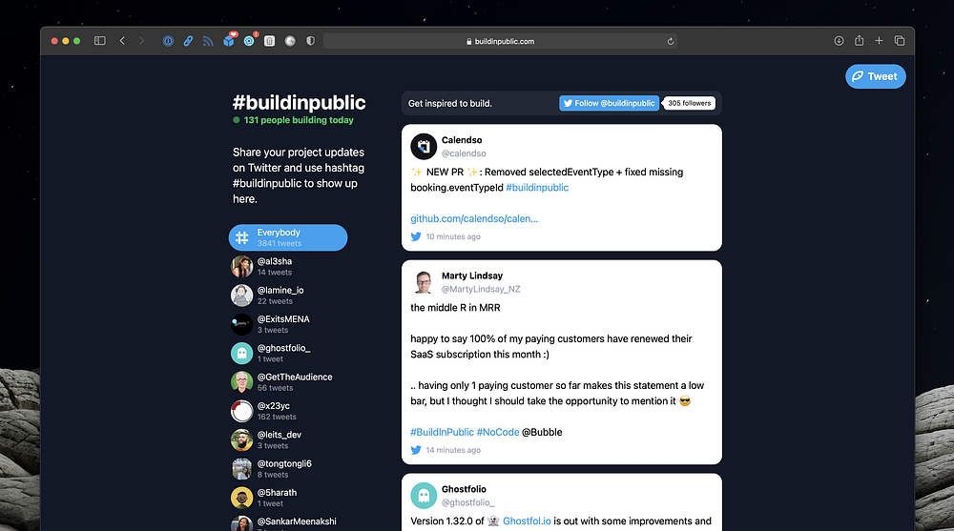954x531 pixels.
Task: Click the shield privacy report icon
Action: coord(310,41)
